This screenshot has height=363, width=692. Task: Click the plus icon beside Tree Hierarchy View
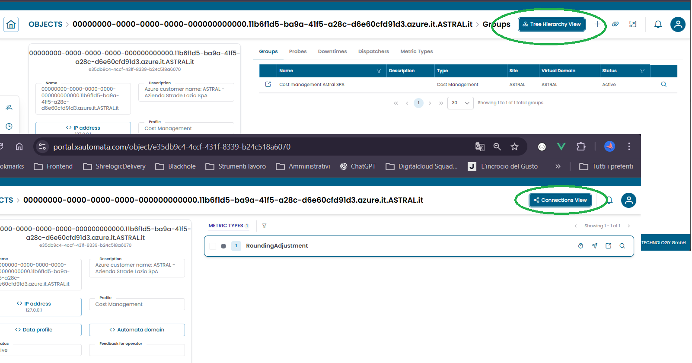tap(597, 24)
